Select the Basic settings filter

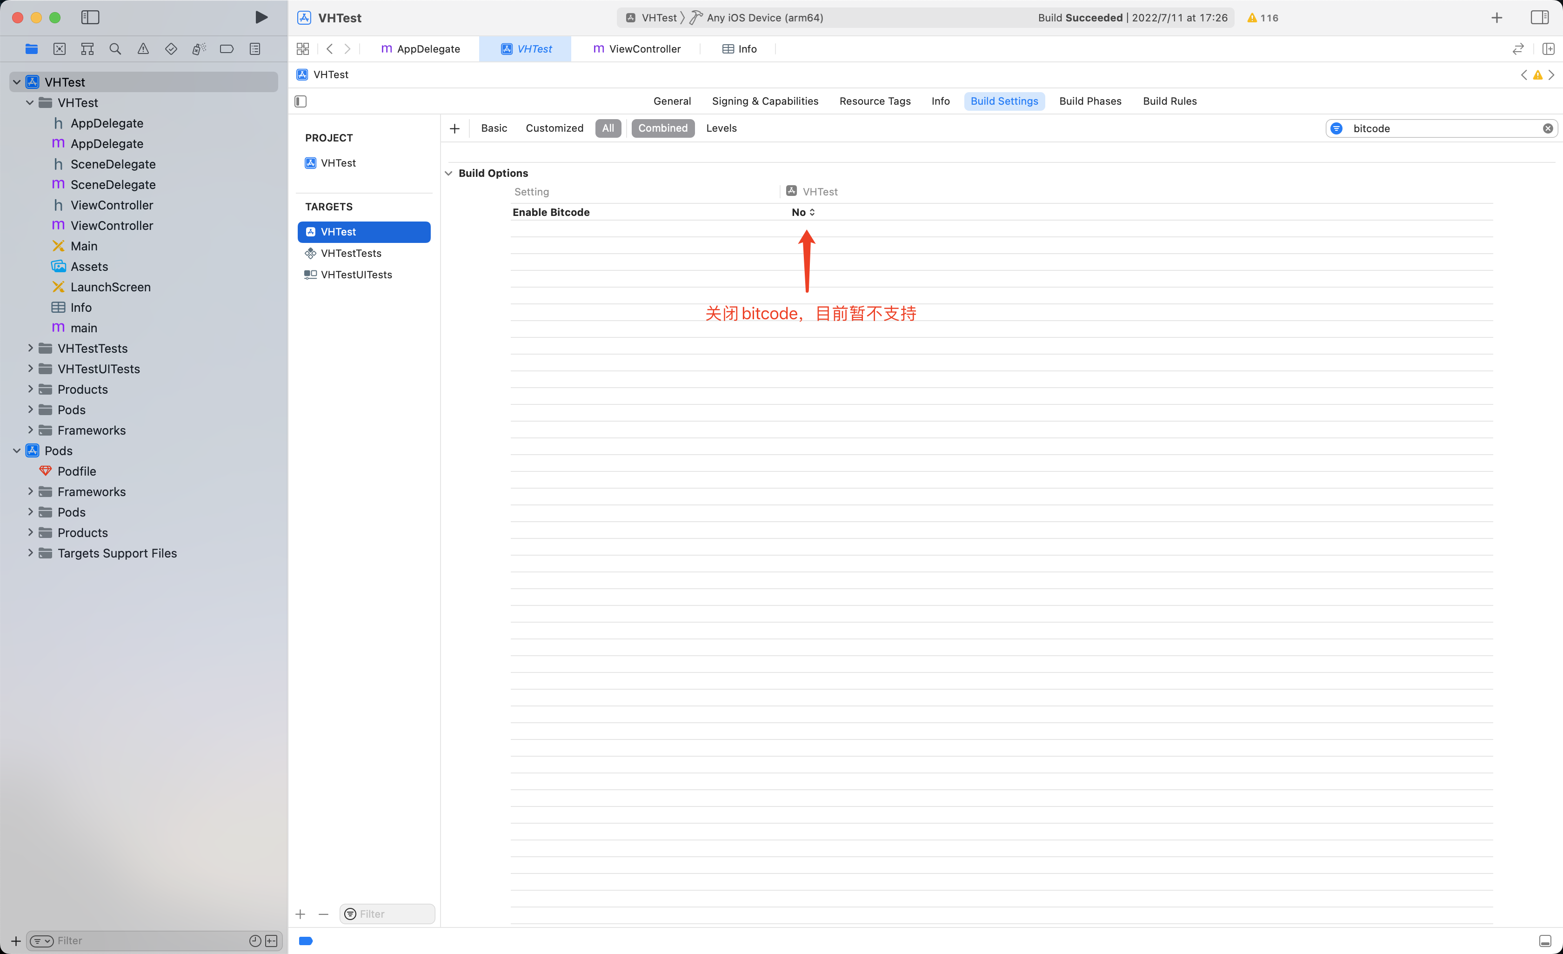click(x=494, y=128)
